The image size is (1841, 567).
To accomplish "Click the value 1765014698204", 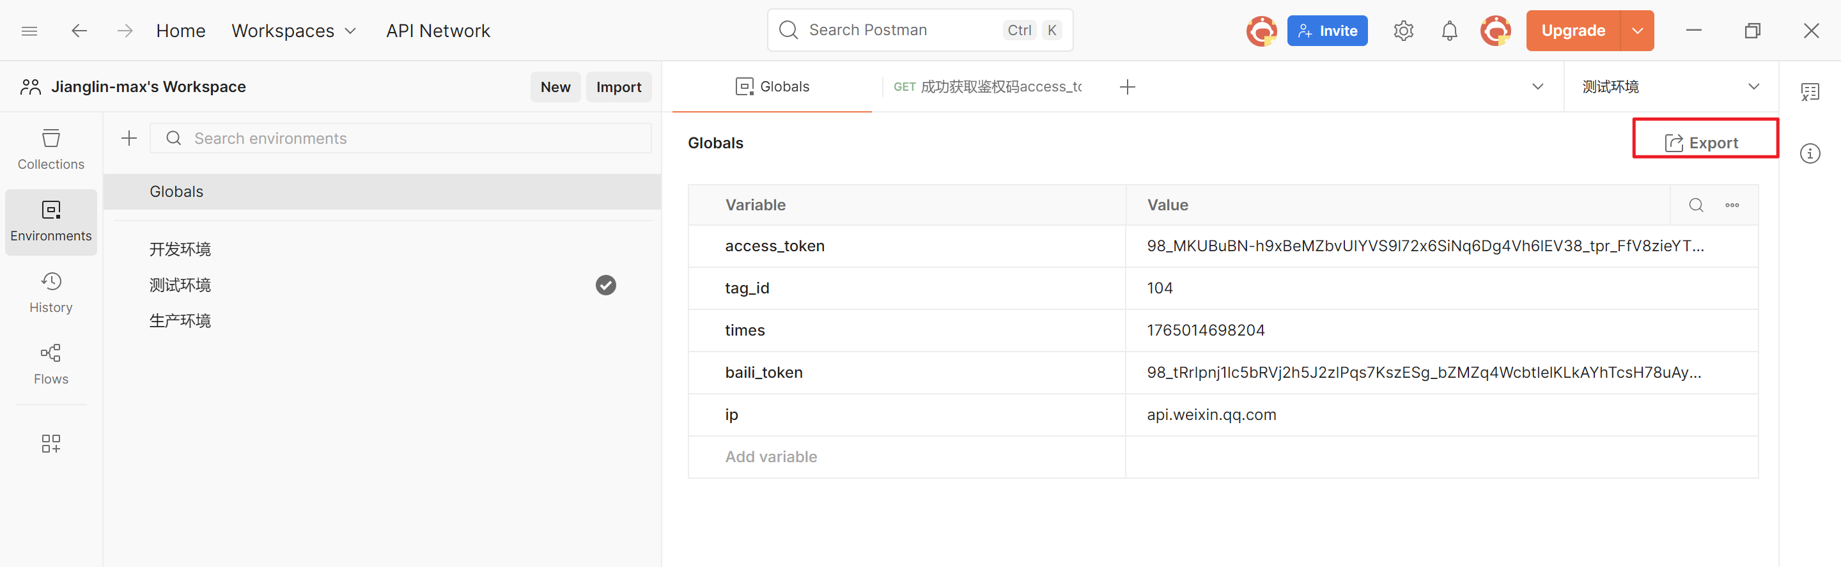I will coord(1206,330).
